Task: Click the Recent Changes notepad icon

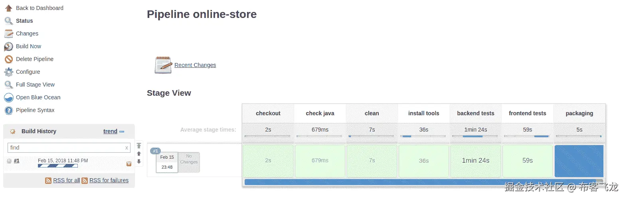Action: (163, 65)
